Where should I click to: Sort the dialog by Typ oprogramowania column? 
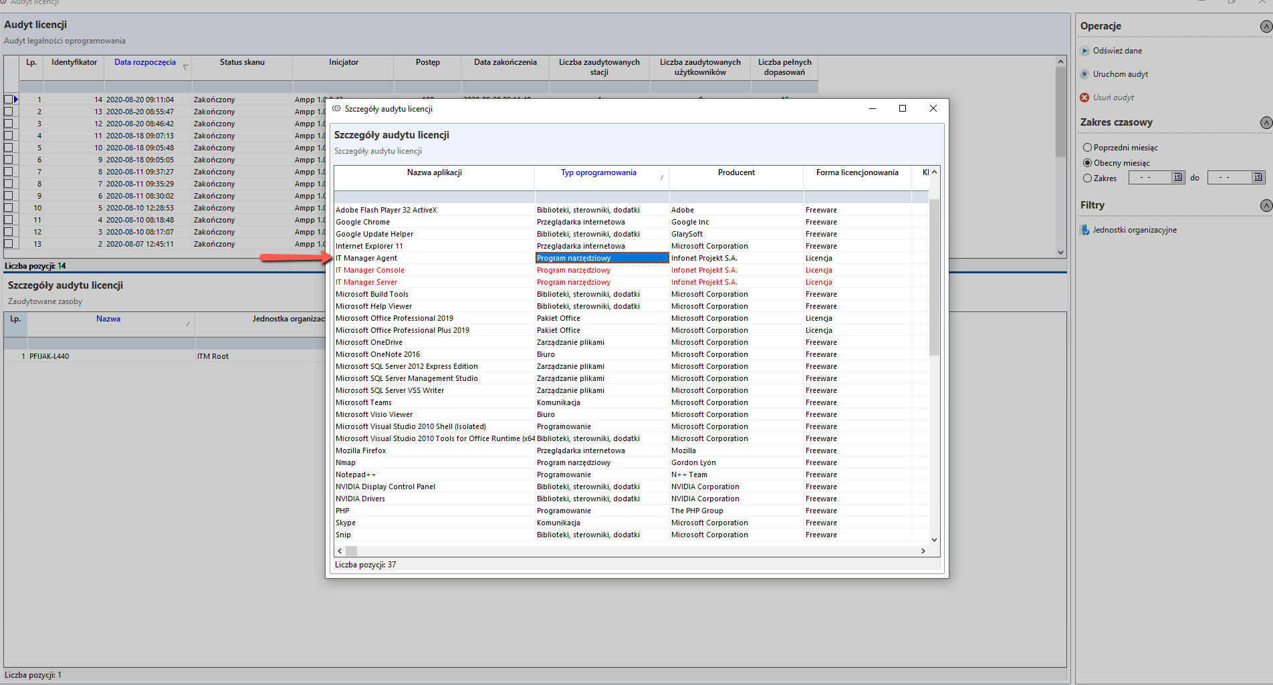pos(598,172)
